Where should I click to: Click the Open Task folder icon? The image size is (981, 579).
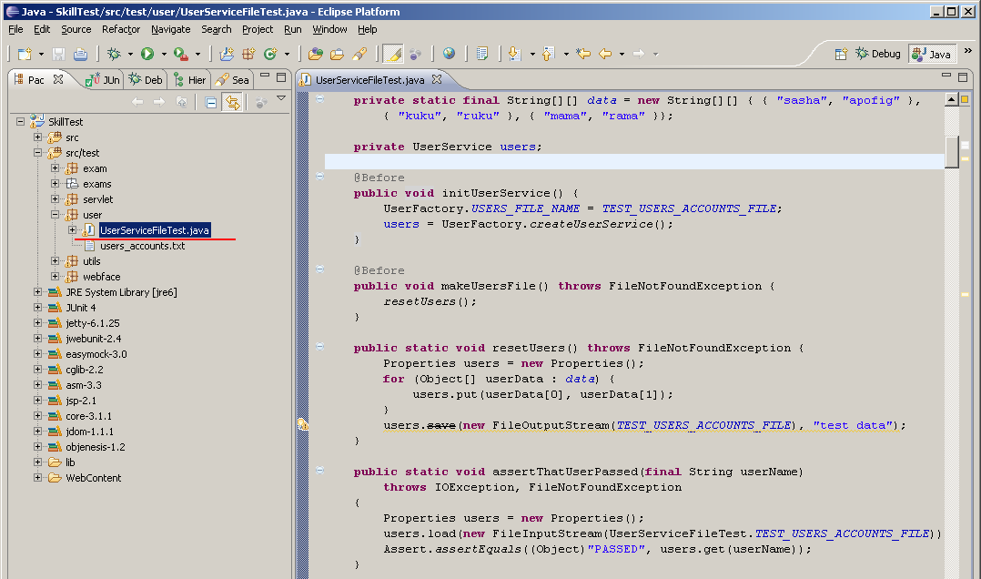[x=337, y=54]
